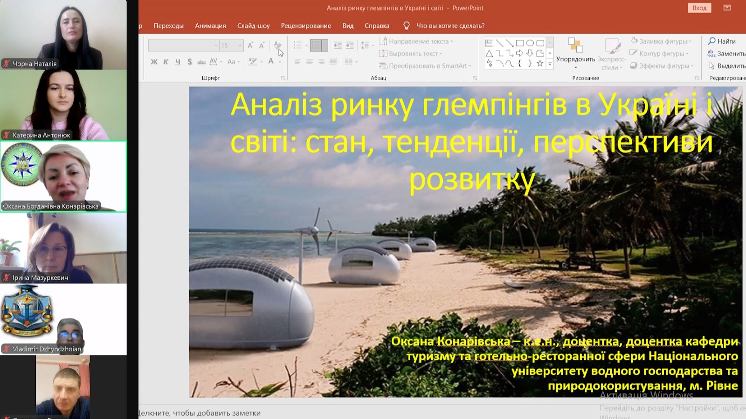Screen dimensions: 746x419
Task: Toggle bold formatting (Ж)
Action: (x=154, y=61)
